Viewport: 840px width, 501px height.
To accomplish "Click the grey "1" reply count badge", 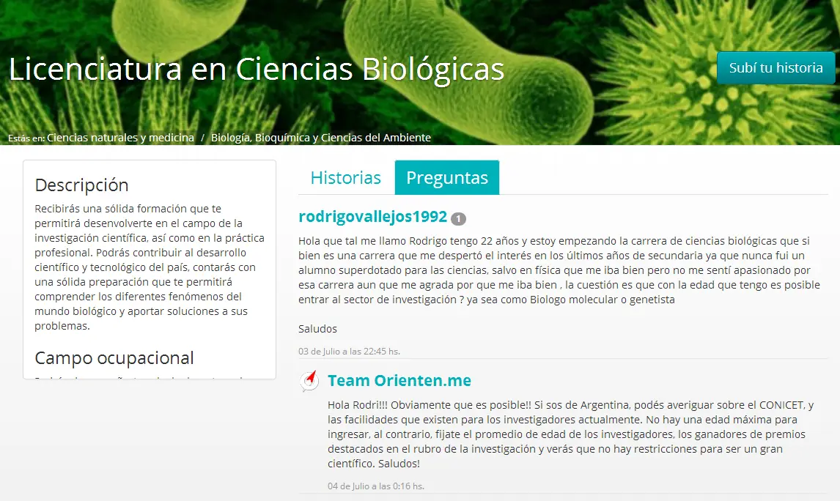I will [458, 218].
